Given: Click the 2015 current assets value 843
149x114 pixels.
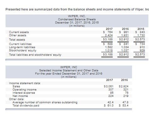Looking at the screenshot, I should [x=142, y=32].
